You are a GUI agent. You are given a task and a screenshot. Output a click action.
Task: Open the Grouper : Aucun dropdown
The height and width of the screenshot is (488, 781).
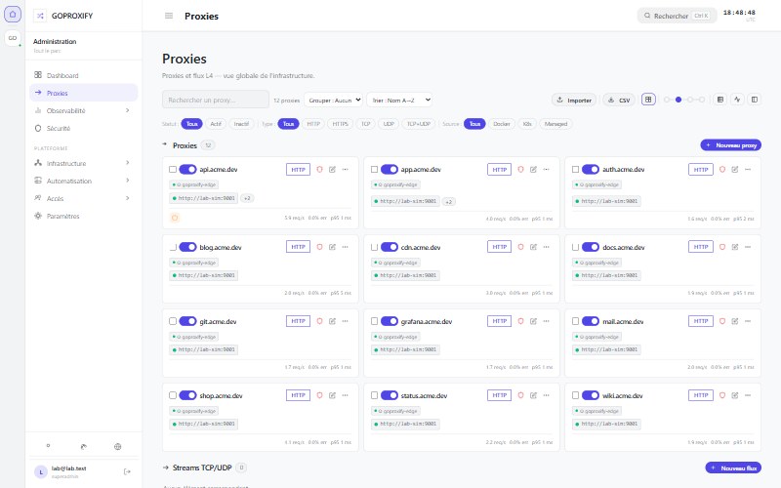333,101
